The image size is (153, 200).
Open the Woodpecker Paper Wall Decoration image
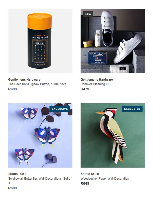(113, 135)
